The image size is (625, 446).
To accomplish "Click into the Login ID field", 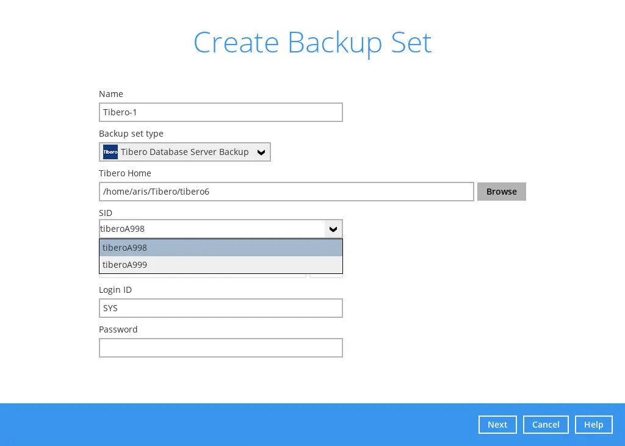I will point(220,308).
